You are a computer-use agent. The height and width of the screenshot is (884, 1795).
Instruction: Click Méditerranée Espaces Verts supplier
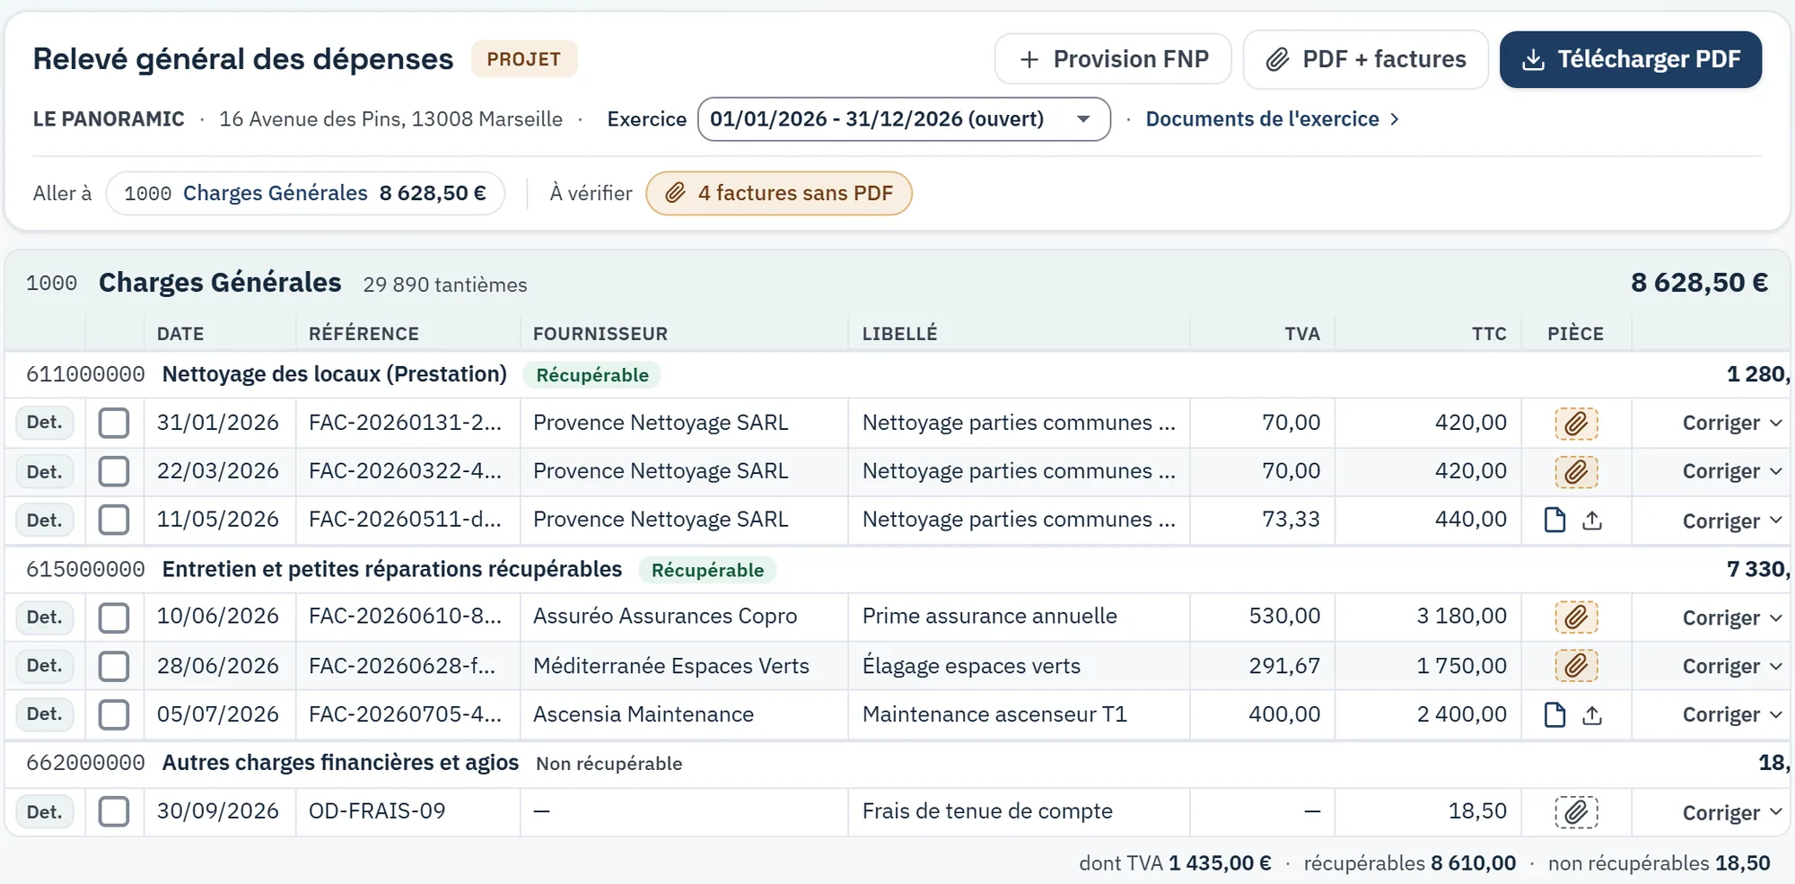point(671,666)
